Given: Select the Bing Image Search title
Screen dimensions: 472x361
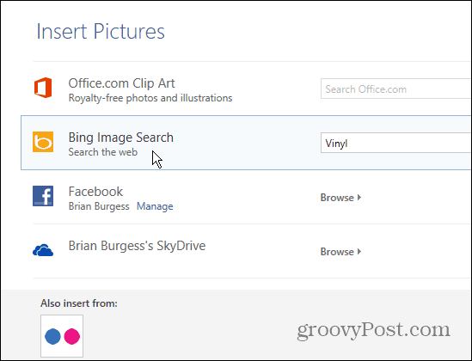Looking at the screenshot, I should pos(121,138).
